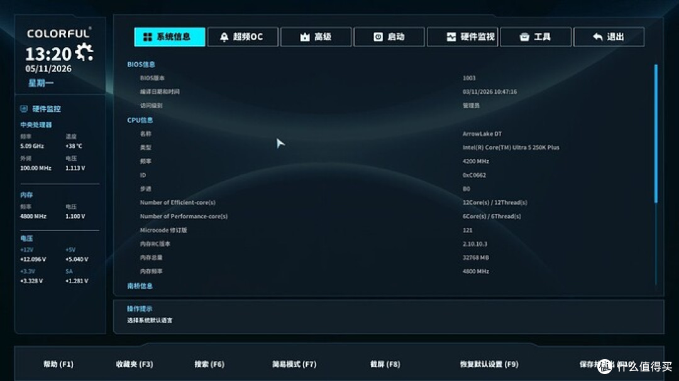Click the +3.328 V reading
679x381 pixels.
point(31,281)
